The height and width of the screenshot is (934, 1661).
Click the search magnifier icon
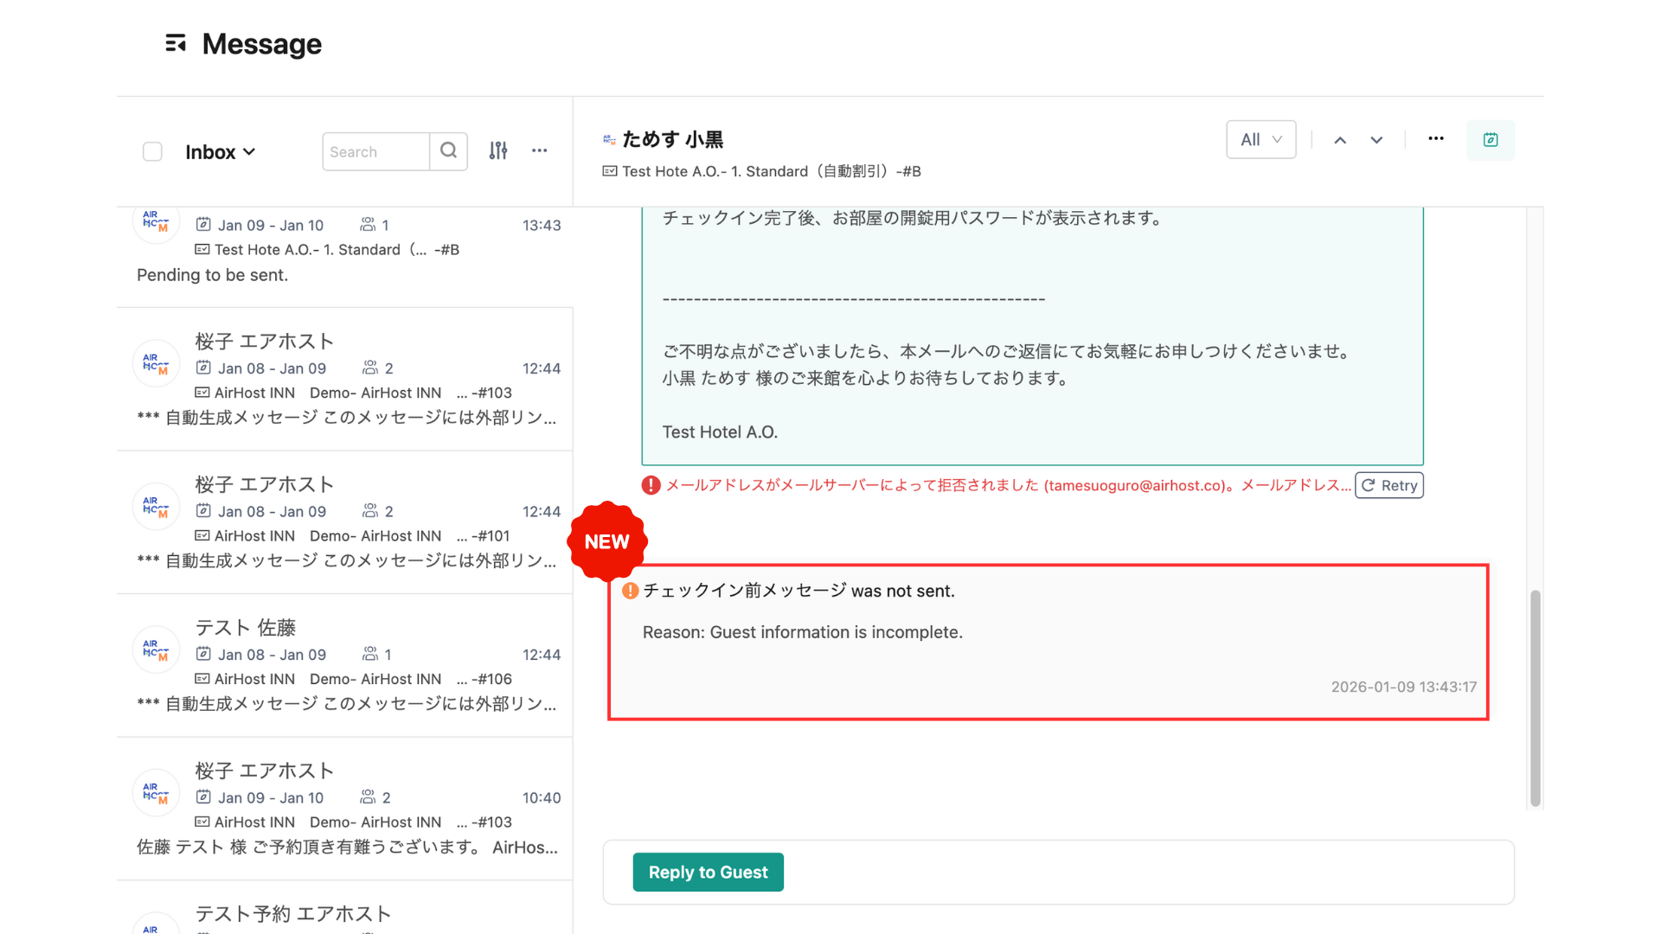pyautogui.click(x=448, y=150)
